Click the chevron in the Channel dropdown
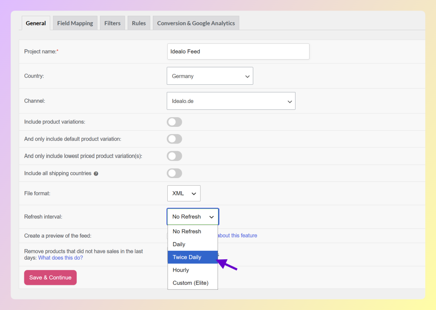This screenshot has width=436, height=310. [290, 101]
